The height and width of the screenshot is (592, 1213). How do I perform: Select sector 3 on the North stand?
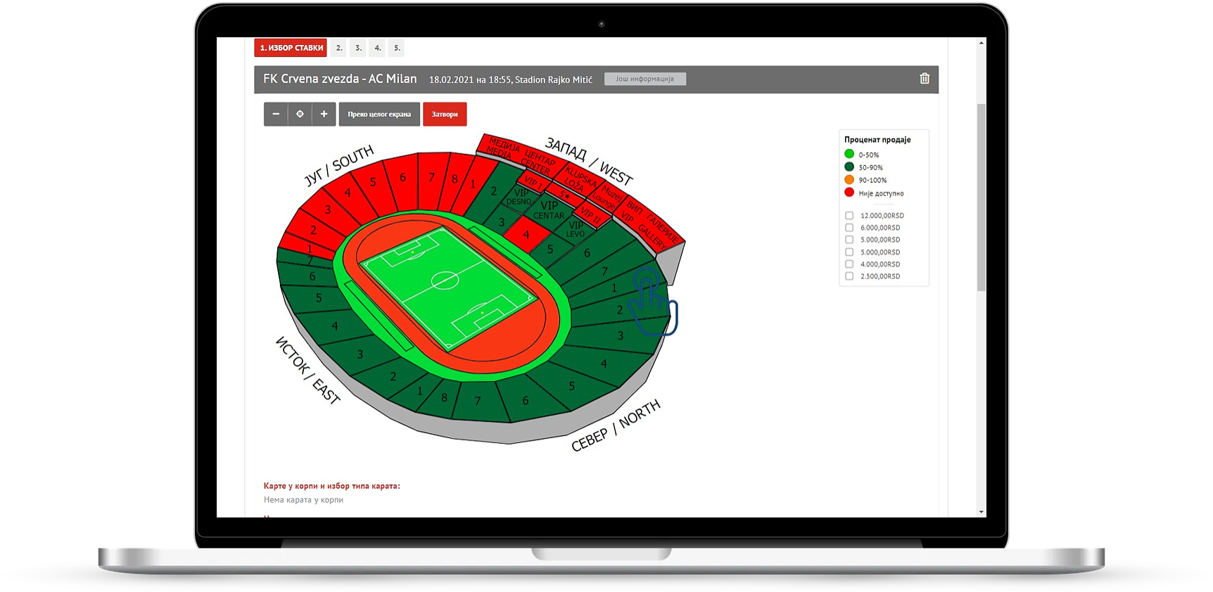tap(620, 336)
